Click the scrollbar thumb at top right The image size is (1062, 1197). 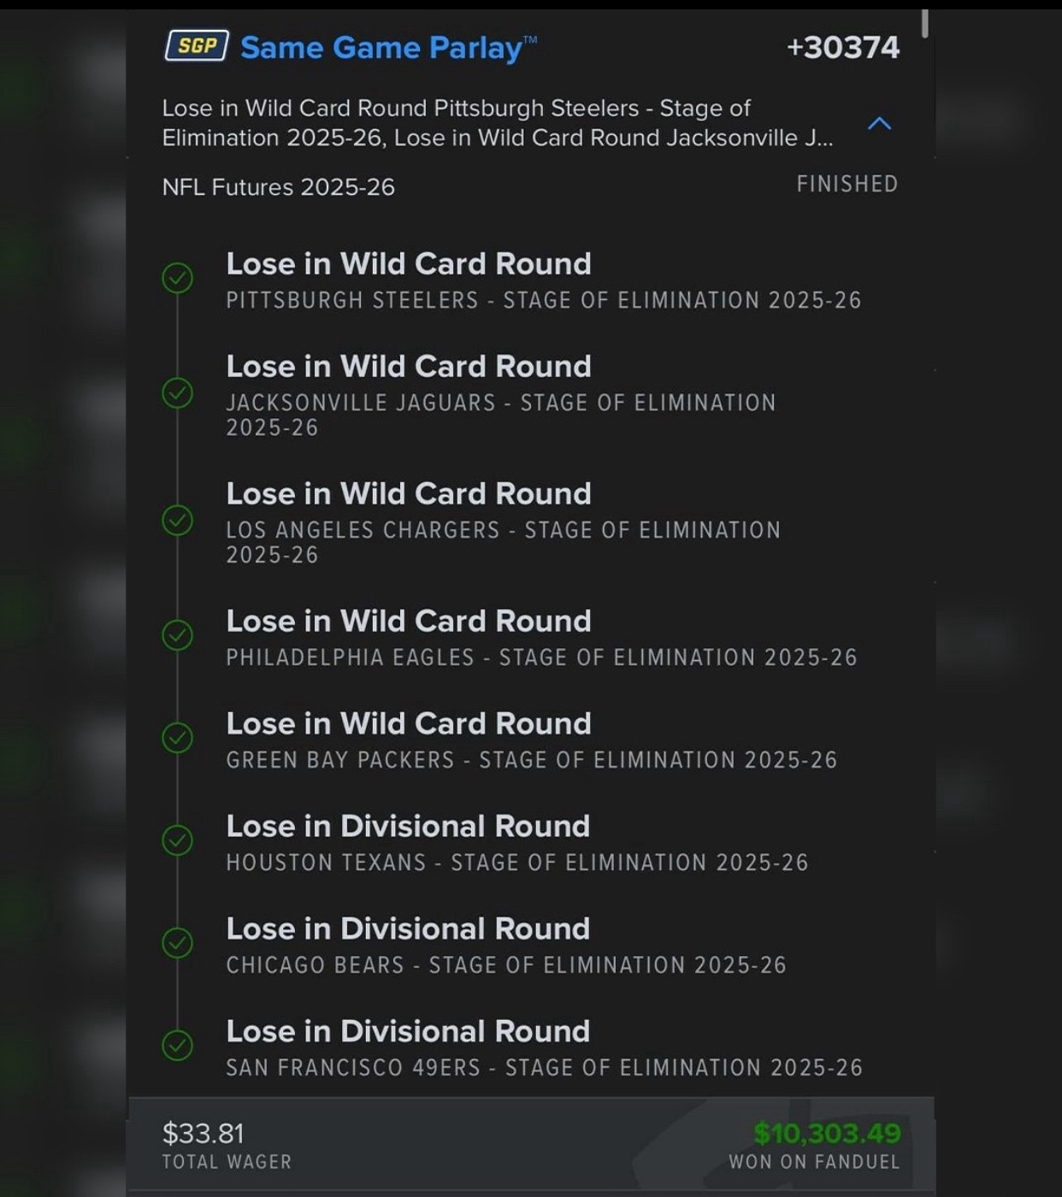(924, 24)
